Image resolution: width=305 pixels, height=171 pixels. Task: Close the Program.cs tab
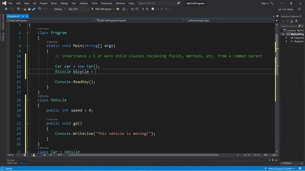(27, 16)
